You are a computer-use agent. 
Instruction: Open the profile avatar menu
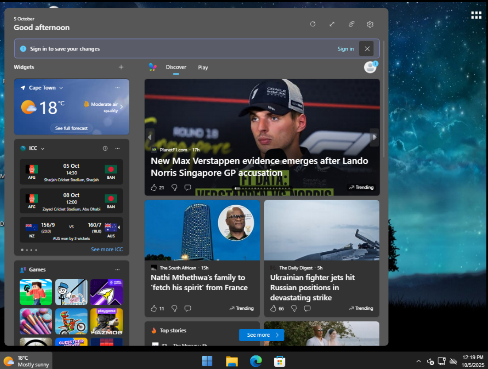coord(370,67)
